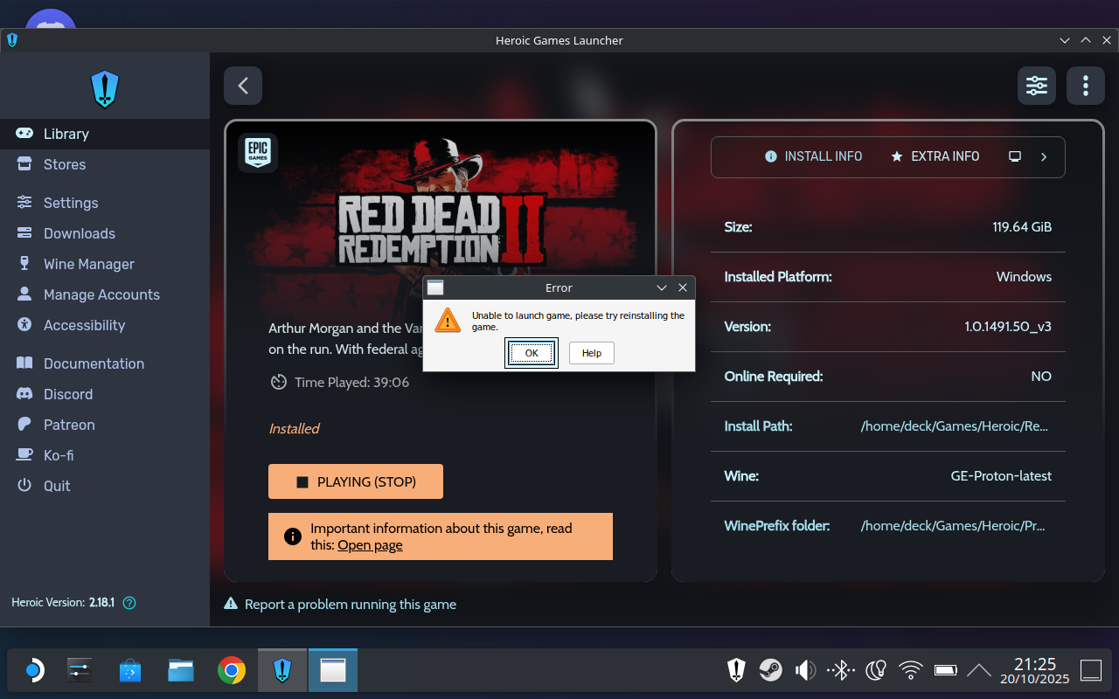
Task: Open the file manager in taskbar
Action: (181, 670)
